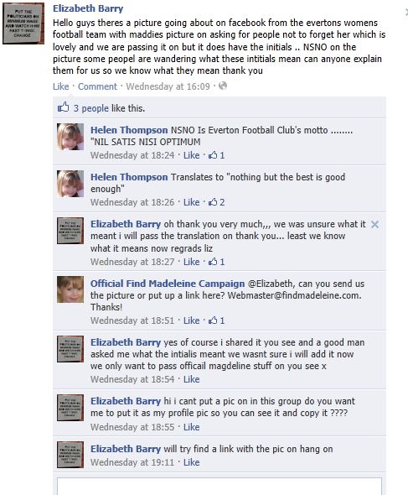
Task: Click the globe privacy icon next to the post timestamp
Action: pyautogui.click(x=223, y=86)
